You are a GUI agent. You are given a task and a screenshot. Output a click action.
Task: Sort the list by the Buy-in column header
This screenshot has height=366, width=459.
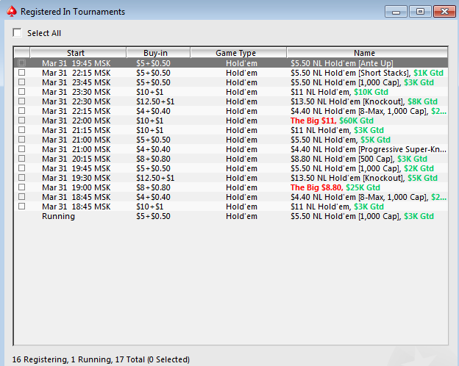coord(158,53)
